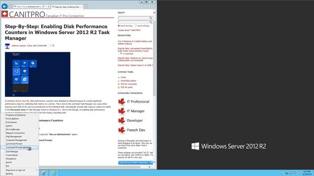Select the Search all blogs radio button
The height and width of the screenshot is (176, 314).
(136, 26)
